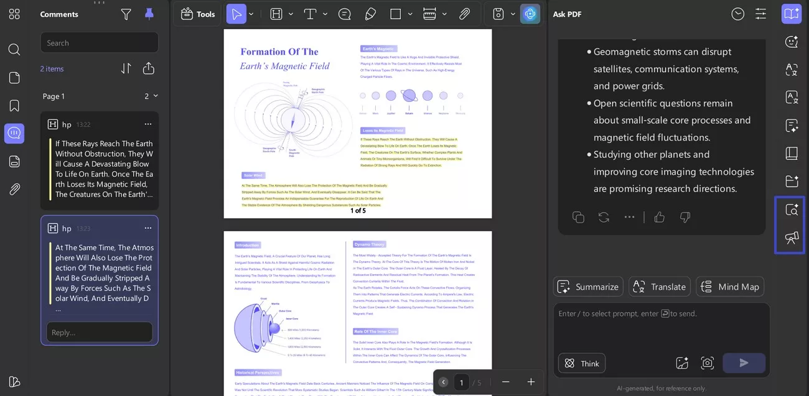Open the Translate tool in the AI sidebar
809x396 pixels.
pos(659,287)
